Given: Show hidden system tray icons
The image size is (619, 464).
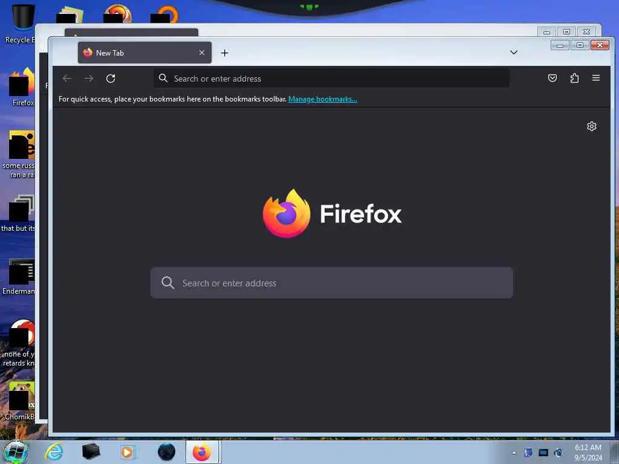Looking at the screenshot, I should 514,453.
